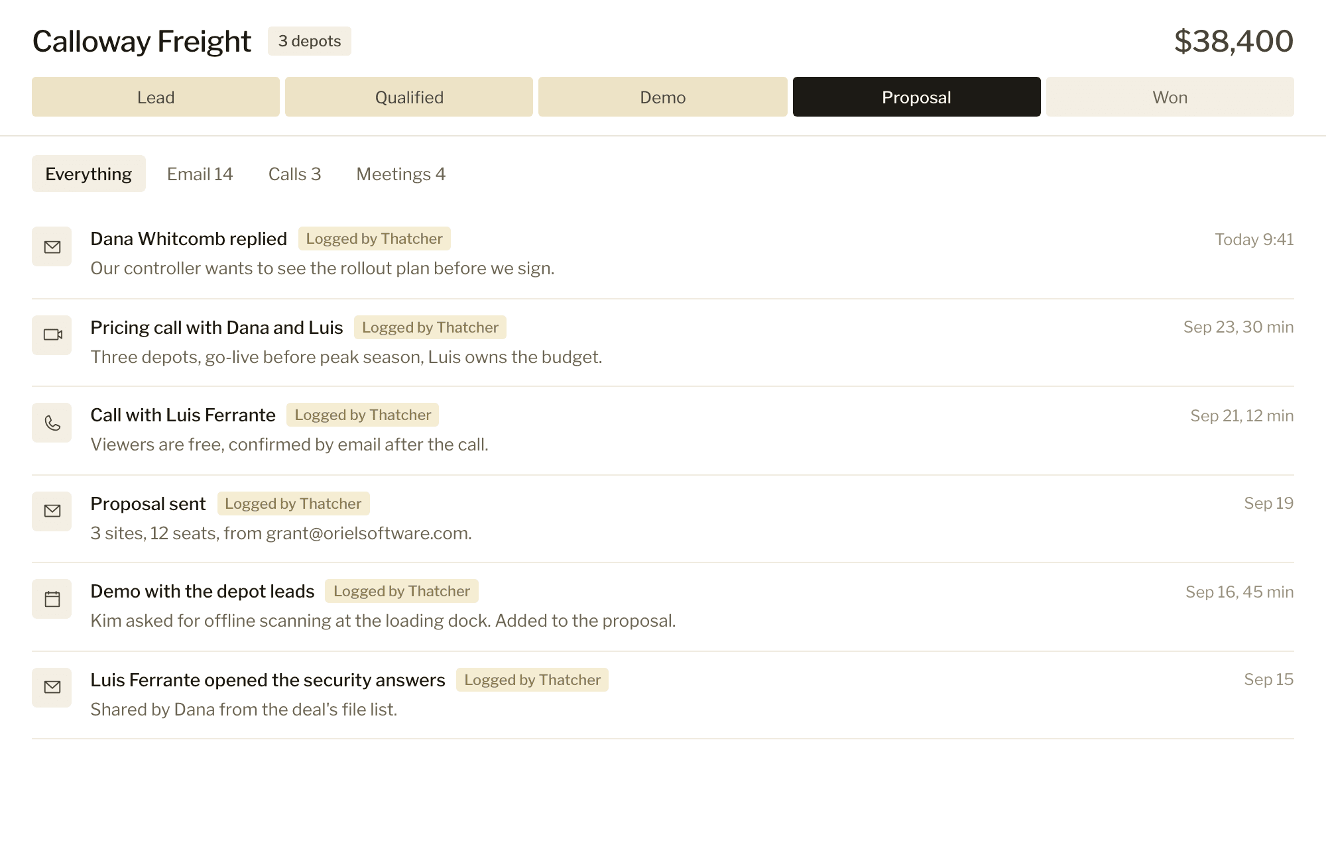Select the Demo pipeline stage
This screenshot has width=1326, height=848.
tap(663, 97)
